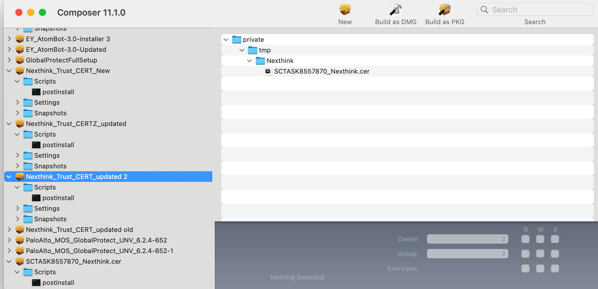This screenshot has width=598, height=289.
Task: Select PaloAlto_MOS_GlobalProtect_UNV_6.2.4-652-1 package
Action: tap(99, 251)
